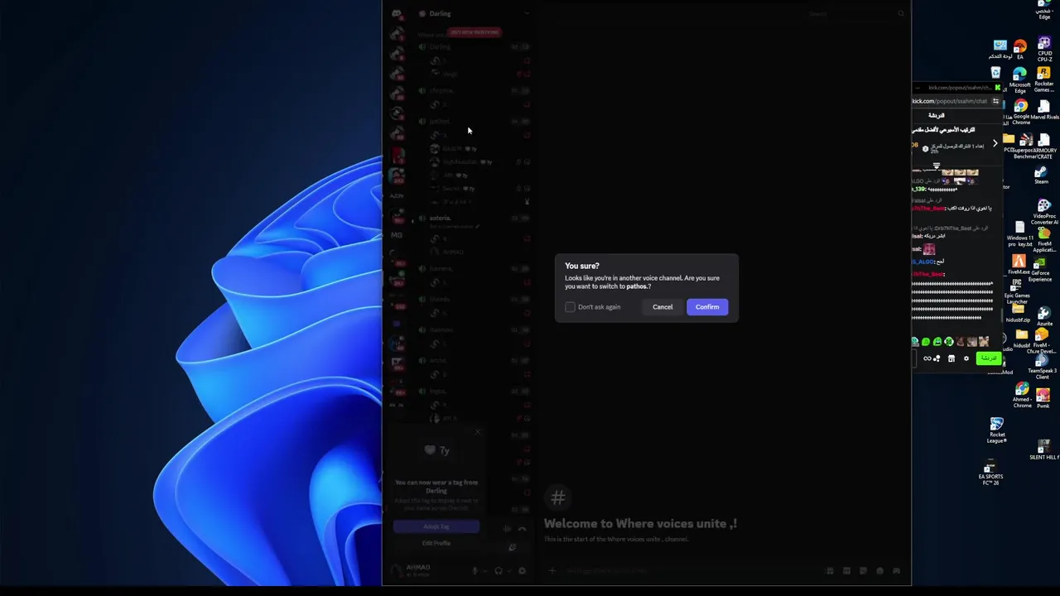Open the Rockstar Games launcher shortcut
The height and width of the screenshot is (596, 1060).
pyautogui.click(x=1044, y=79)
